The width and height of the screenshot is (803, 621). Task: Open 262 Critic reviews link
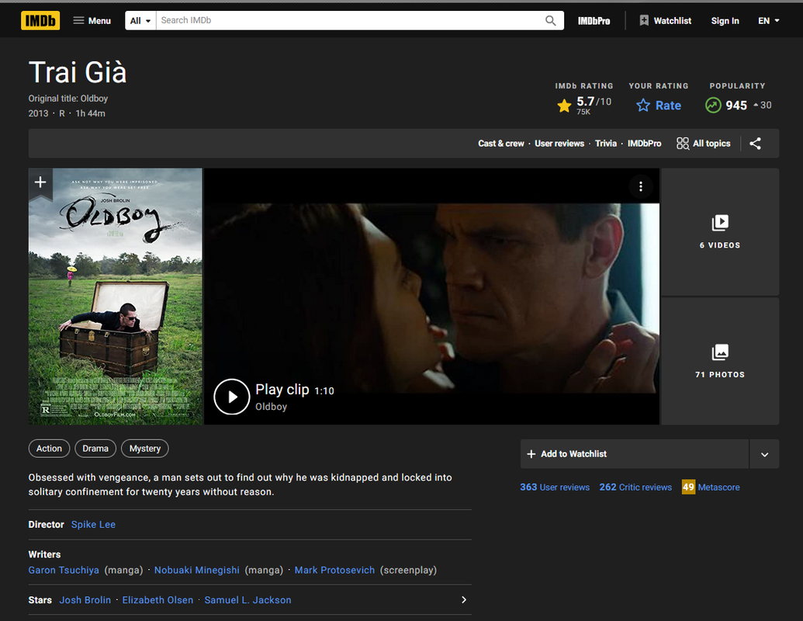[x=635, y=487]
